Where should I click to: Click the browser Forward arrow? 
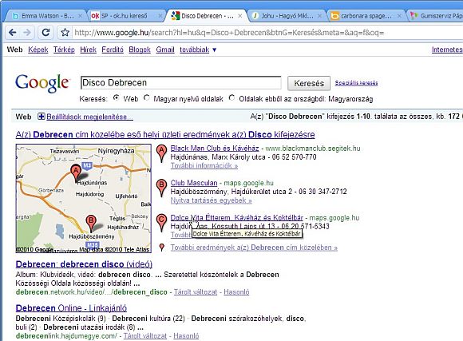(x=27, y=32)
